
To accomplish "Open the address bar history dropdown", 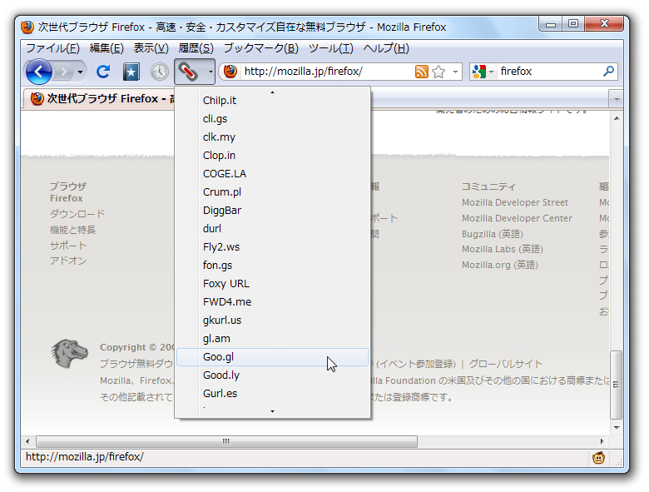I will pos(455,72).
